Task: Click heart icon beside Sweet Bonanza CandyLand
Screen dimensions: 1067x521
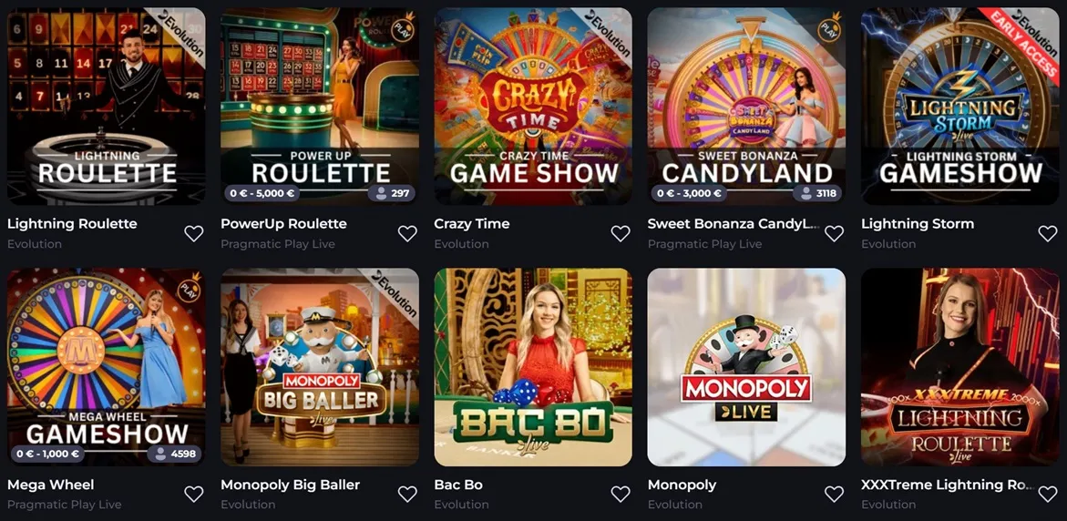Action: [x=835, y=233]
